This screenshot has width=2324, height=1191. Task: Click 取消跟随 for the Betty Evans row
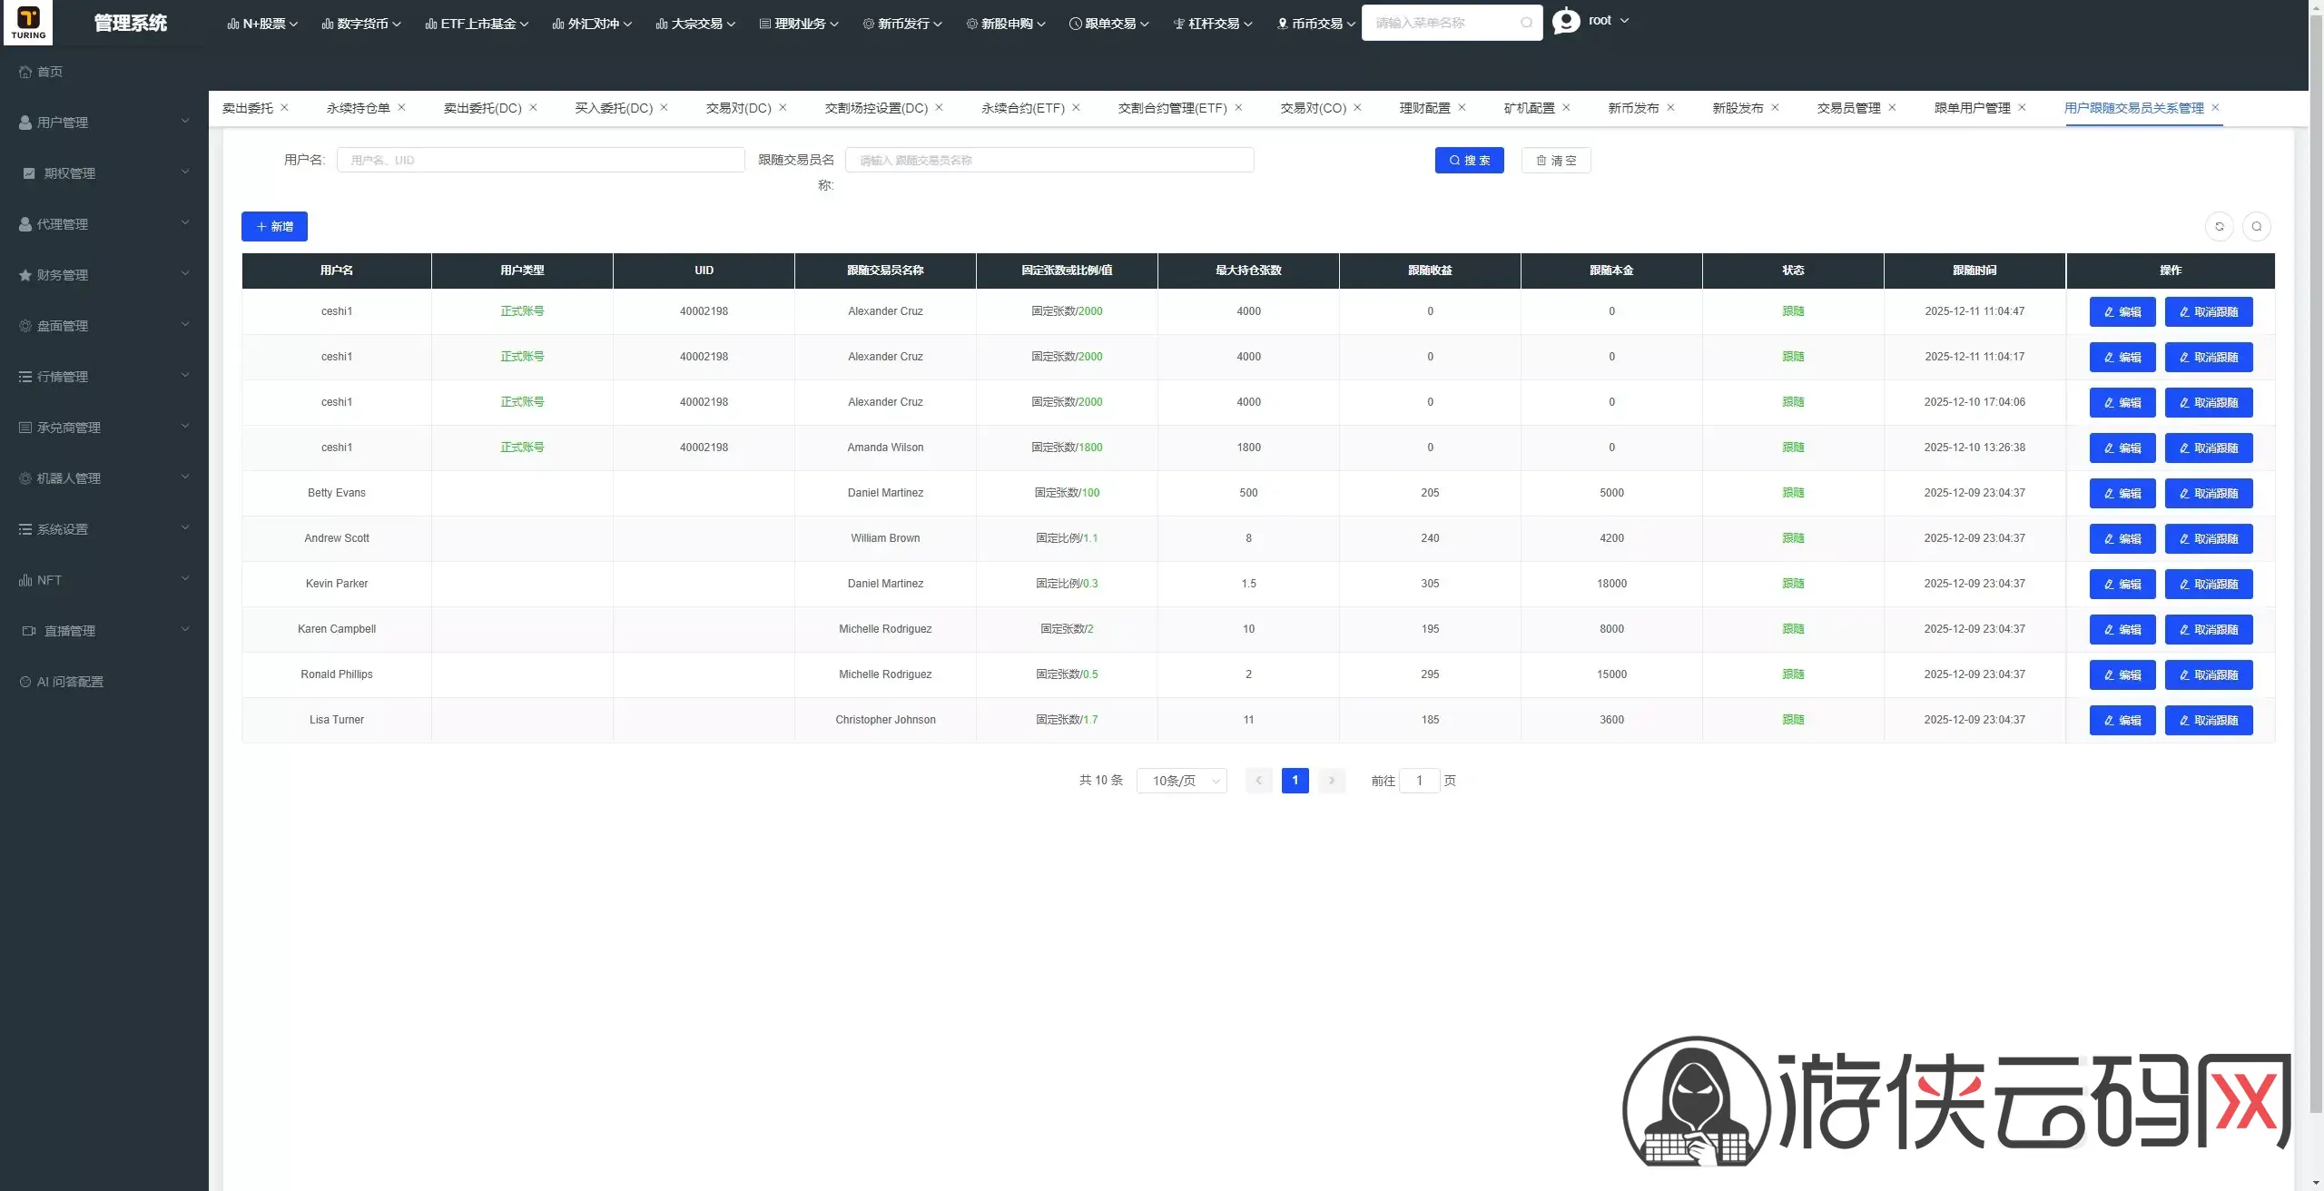click(2209, 493)
